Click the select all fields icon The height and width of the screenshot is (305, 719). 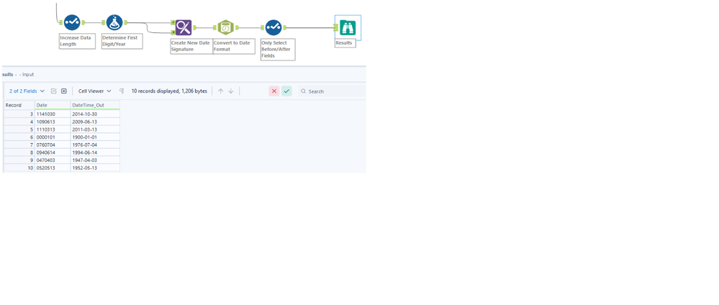click(x=54, y=91)
